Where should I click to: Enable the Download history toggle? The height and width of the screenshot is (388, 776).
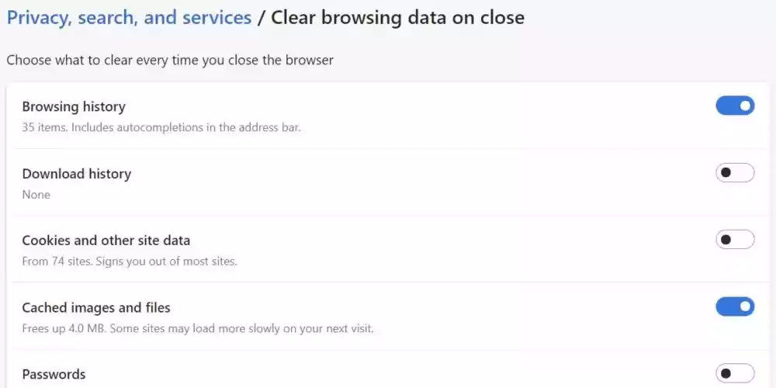click(734, 172)
